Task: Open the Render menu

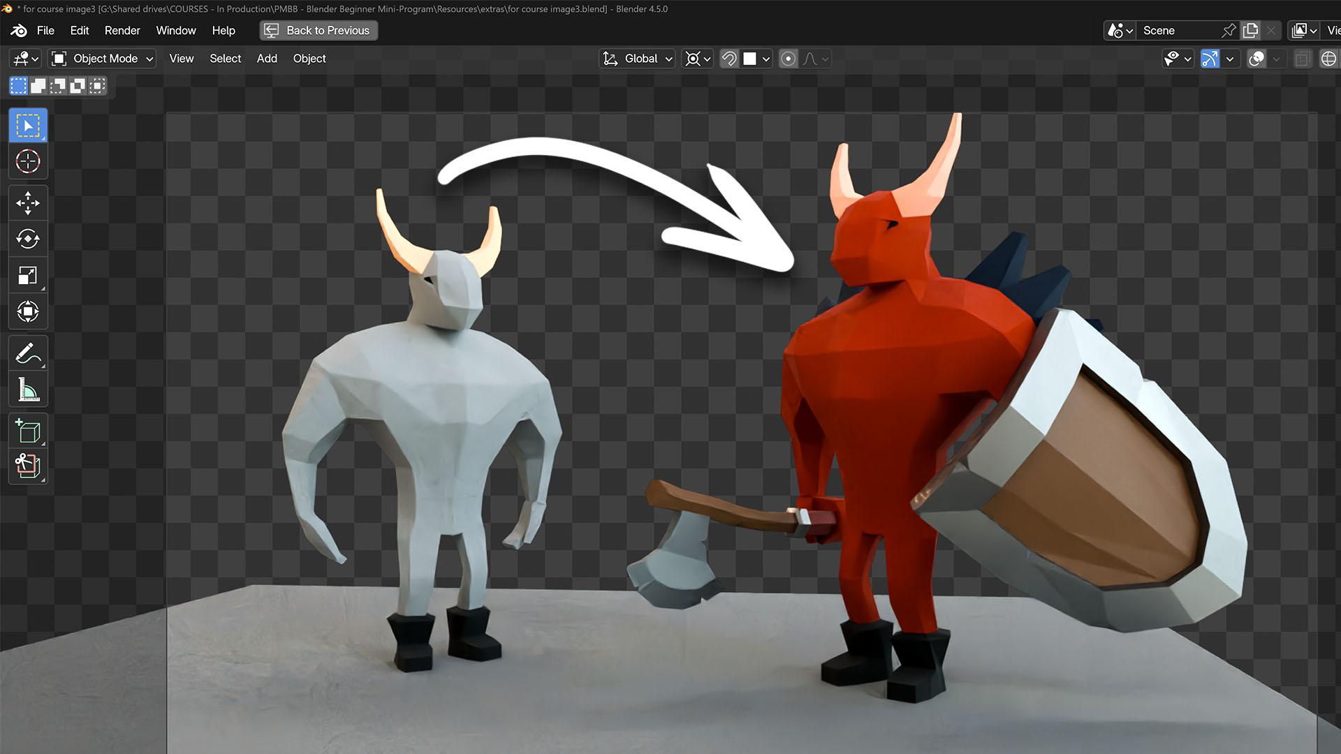Action: (x=122, y=30)
